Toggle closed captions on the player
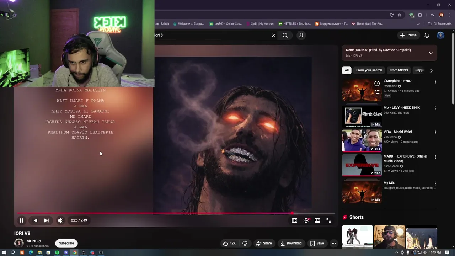This screenshot has height=256, width=455. [x=295, y=220]
